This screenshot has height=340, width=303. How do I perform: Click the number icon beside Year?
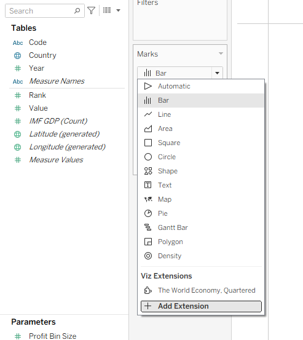click(x=18, y=68)
